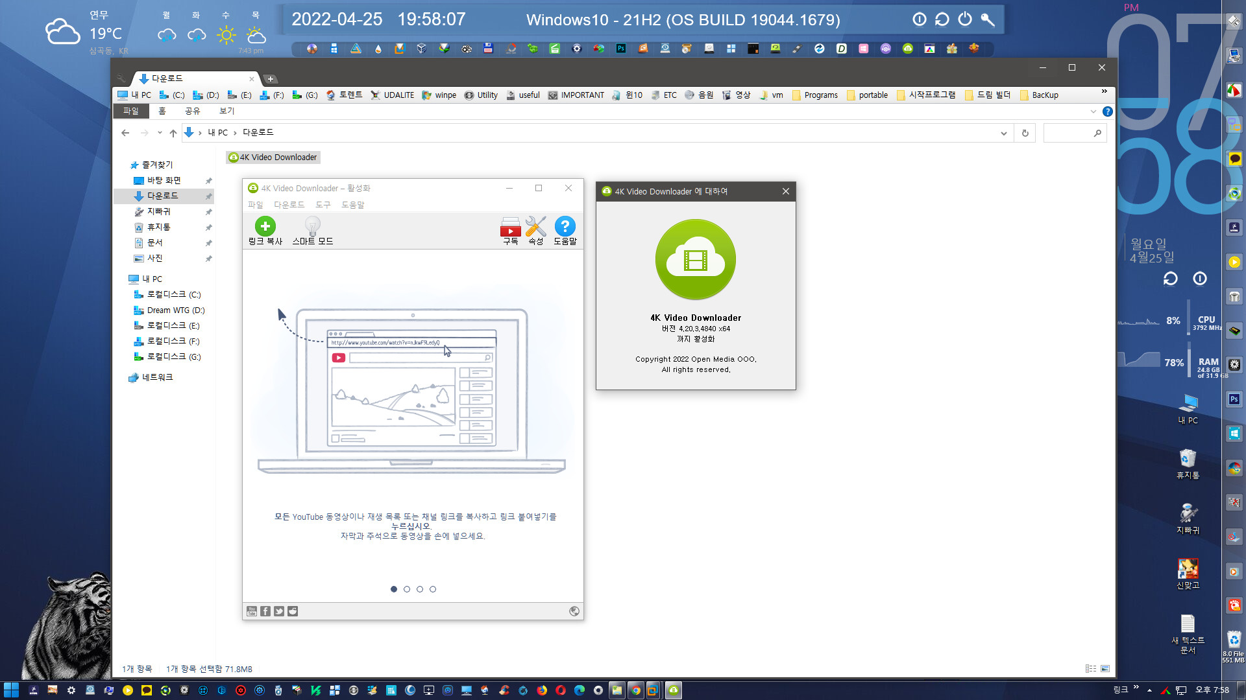
Task: Open 신맞고 desktop icon
Action: tap(1188, 574)
